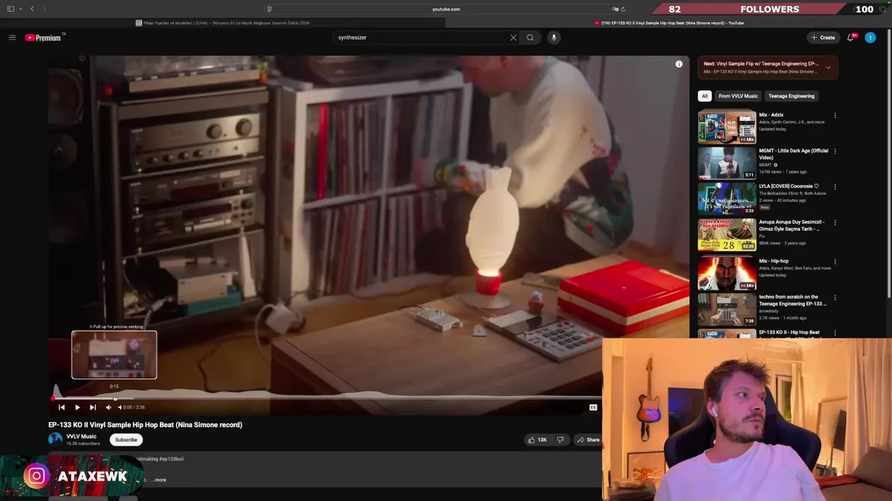This screenshot has height=501, width=892.
Task: Open Avrupa Avrupa Duy Sesimizi video title
Action: tap(791, 225)
